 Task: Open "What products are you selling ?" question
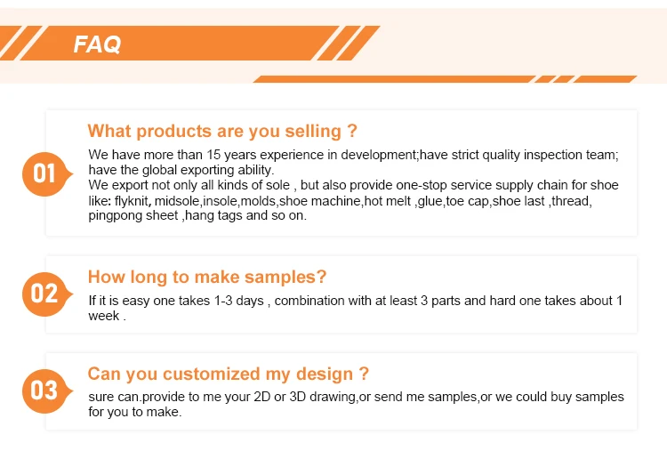tap(222, 132)
